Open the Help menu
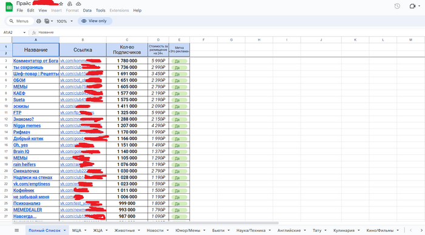 [x=137, y=10]
